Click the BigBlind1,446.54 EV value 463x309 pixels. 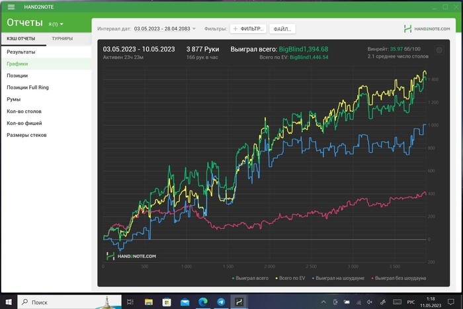click(309, 58)
